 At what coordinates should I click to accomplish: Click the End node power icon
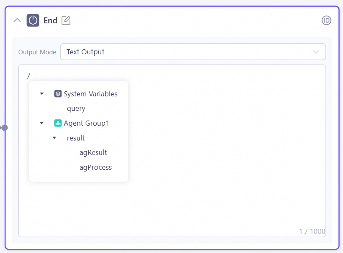point(33,20)
